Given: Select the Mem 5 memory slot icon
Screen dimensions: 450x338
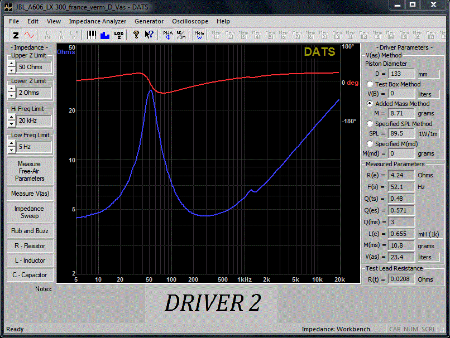Looking at the screenshot, I should point(270,35).
